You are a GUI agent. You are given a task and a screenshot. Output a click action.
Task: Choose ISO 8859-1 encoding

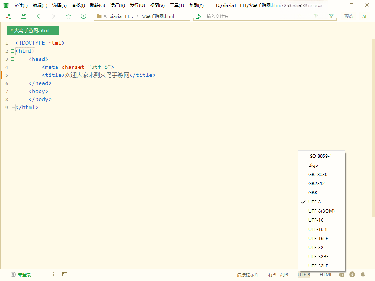[x=322, y=156]
